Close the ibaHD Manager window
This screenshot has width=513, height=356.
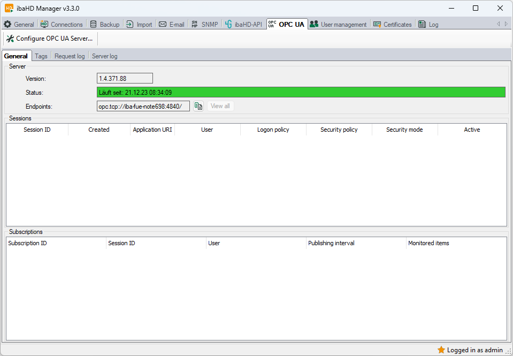tap(500, 8)
